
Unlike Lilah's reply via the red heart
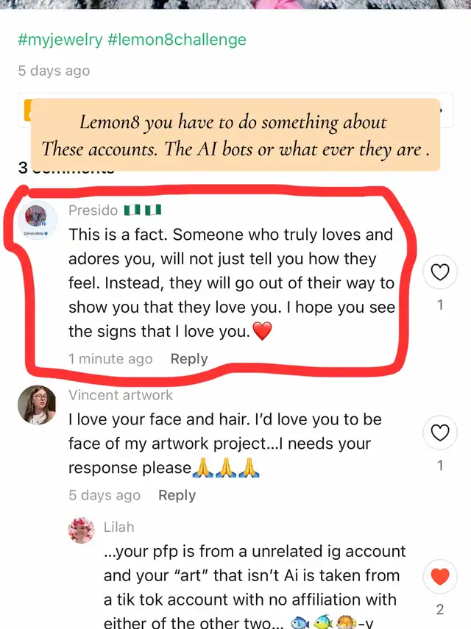pyautogui.click(x=439, y=577)
